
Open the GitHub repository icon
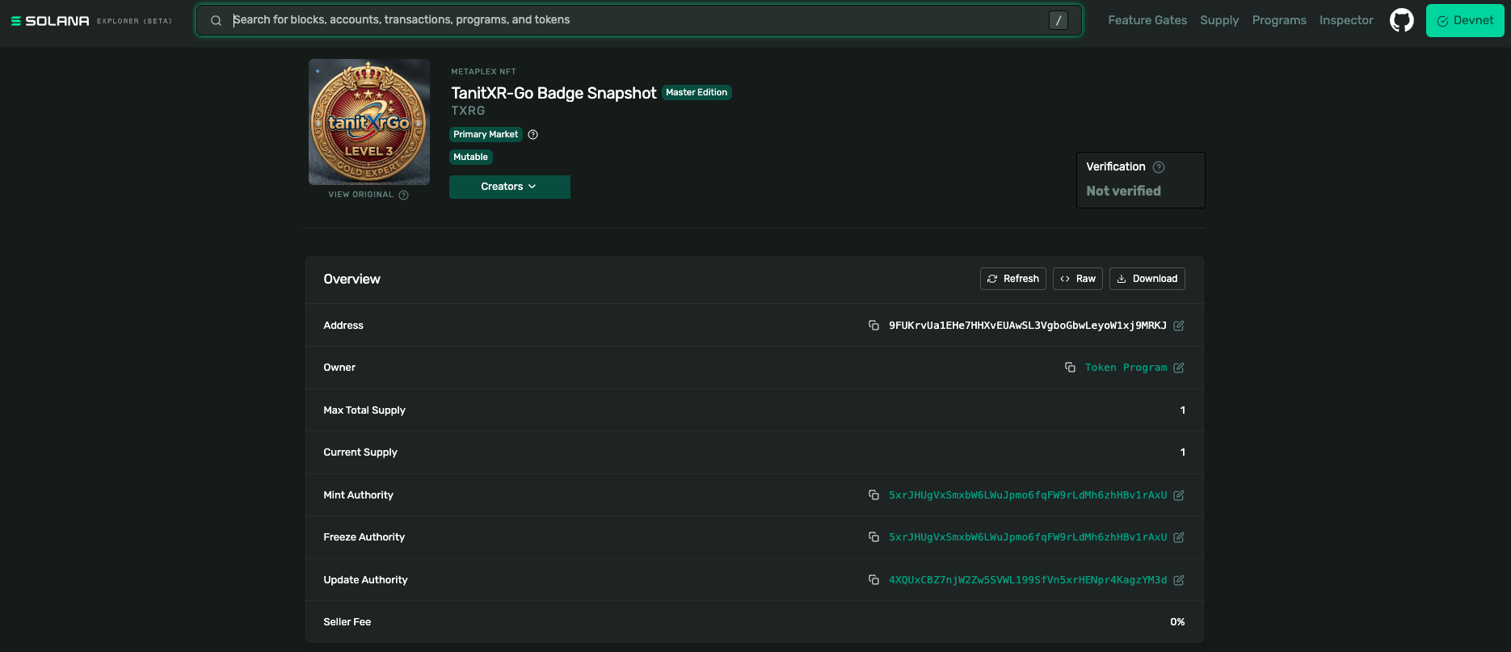[1402, 20]
